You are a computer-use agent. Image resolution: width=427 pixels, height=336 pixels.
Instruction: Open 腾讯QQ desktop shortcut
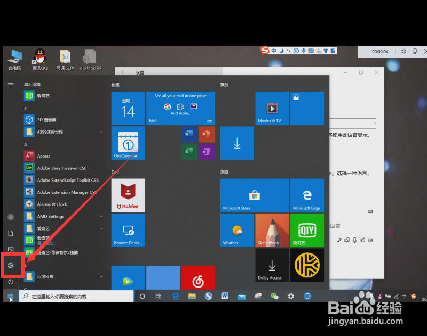click(40, 60)
